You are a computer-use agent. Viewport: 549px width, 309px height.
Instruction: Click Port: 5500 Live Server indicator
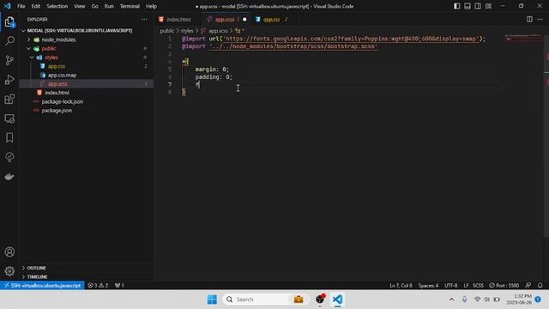click(504, 286)
